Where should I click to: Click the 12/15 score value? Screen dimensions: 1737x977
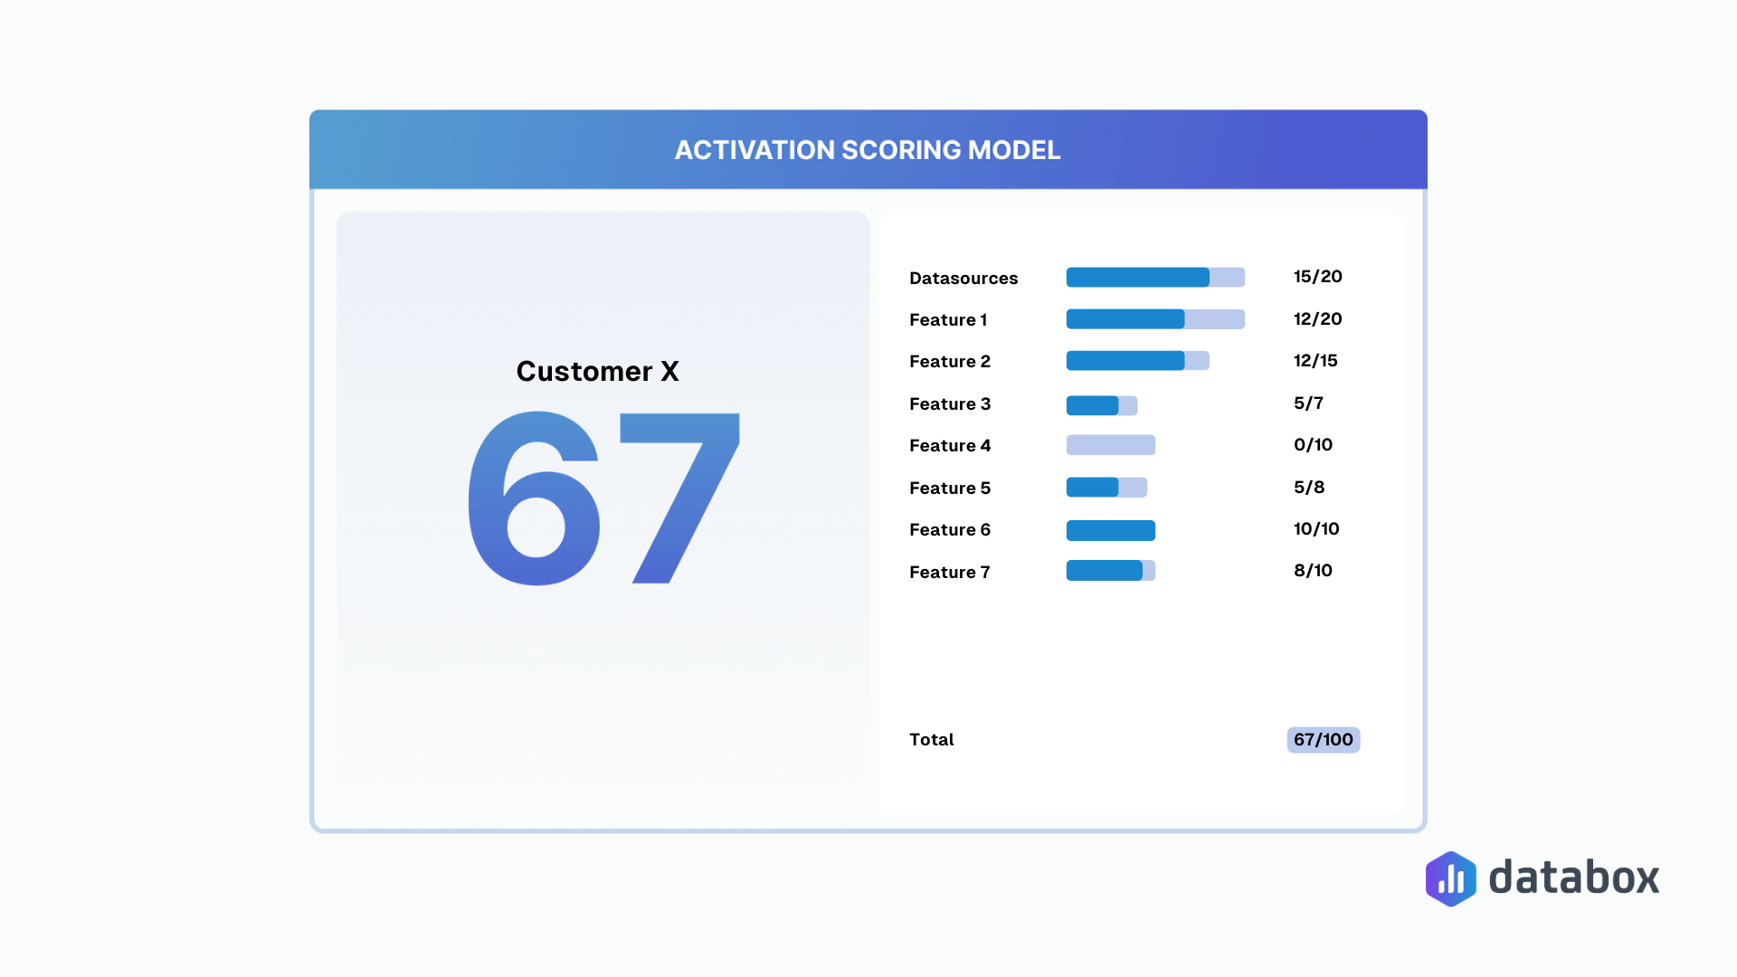coord(1315,360)
